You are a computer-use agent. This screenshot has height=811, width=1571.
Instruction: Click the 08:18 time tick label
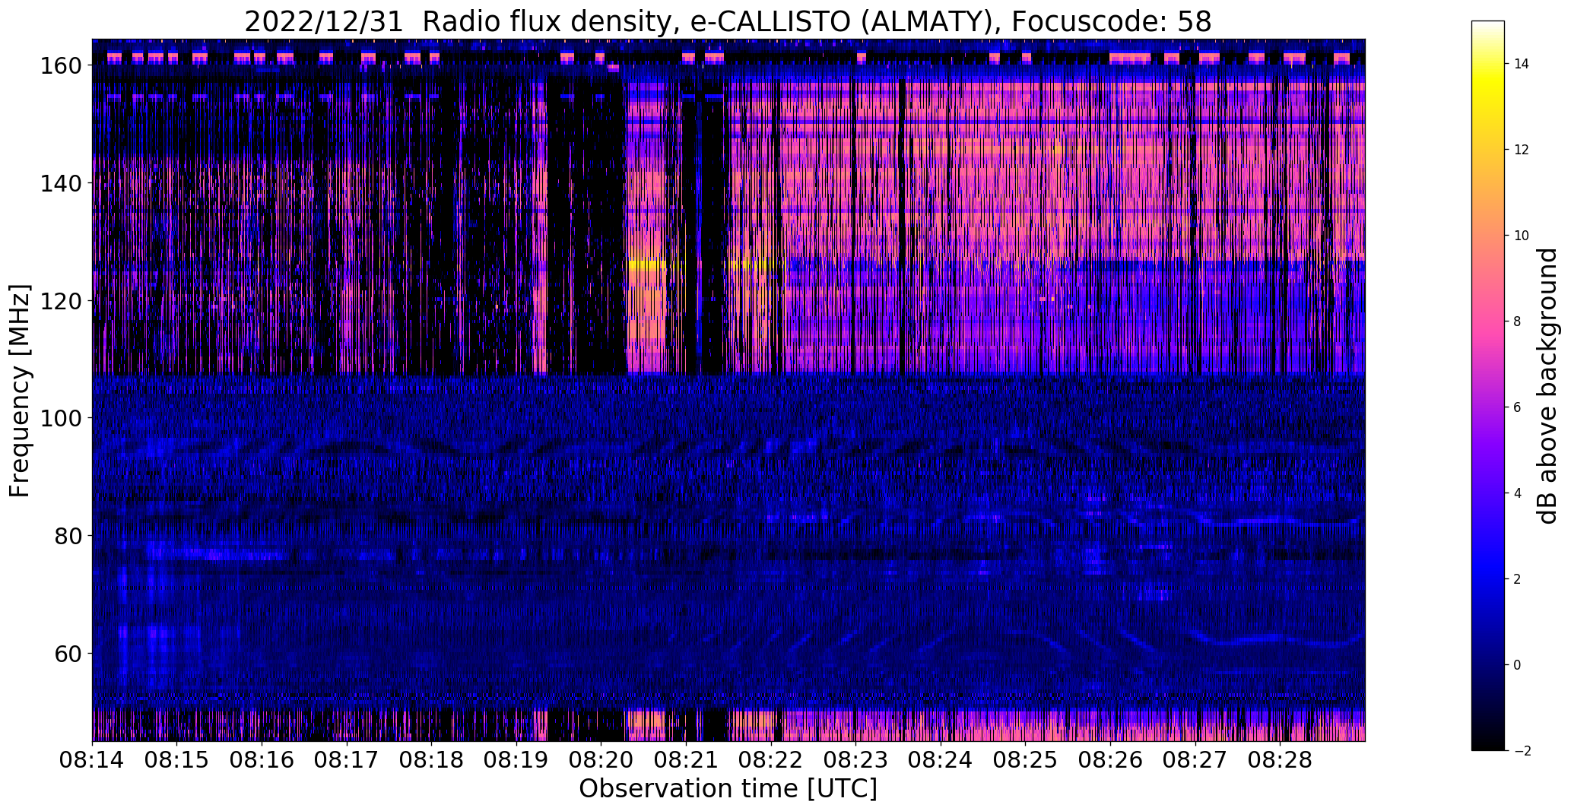[x=431, y=759]
